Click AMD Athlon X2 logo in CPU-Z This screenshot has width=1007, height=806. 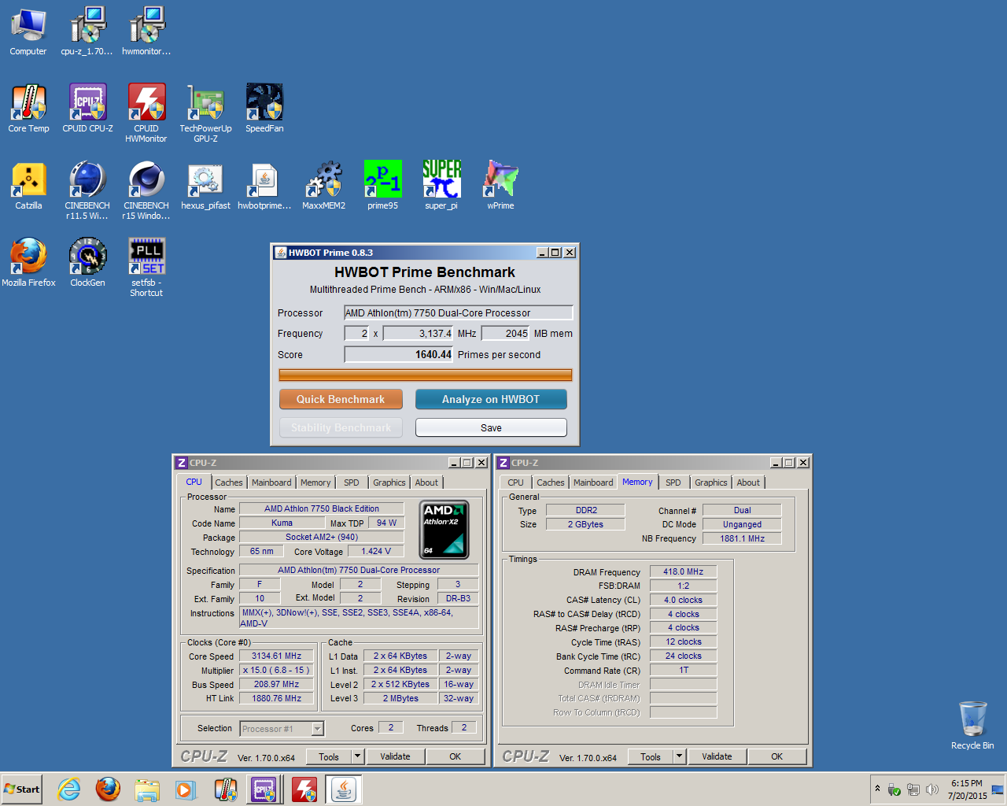point(444,530)
